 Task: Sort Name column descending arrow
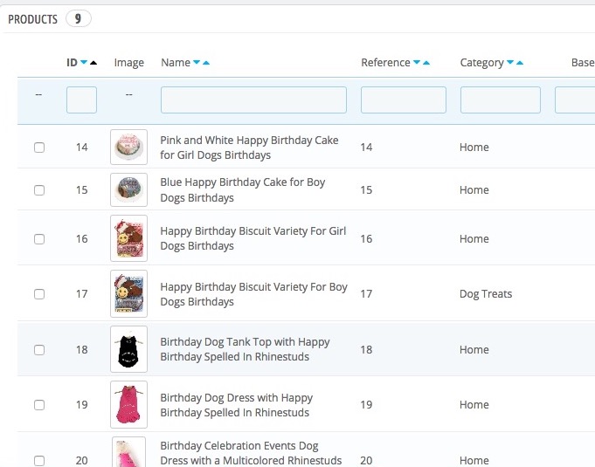(197, 63)
